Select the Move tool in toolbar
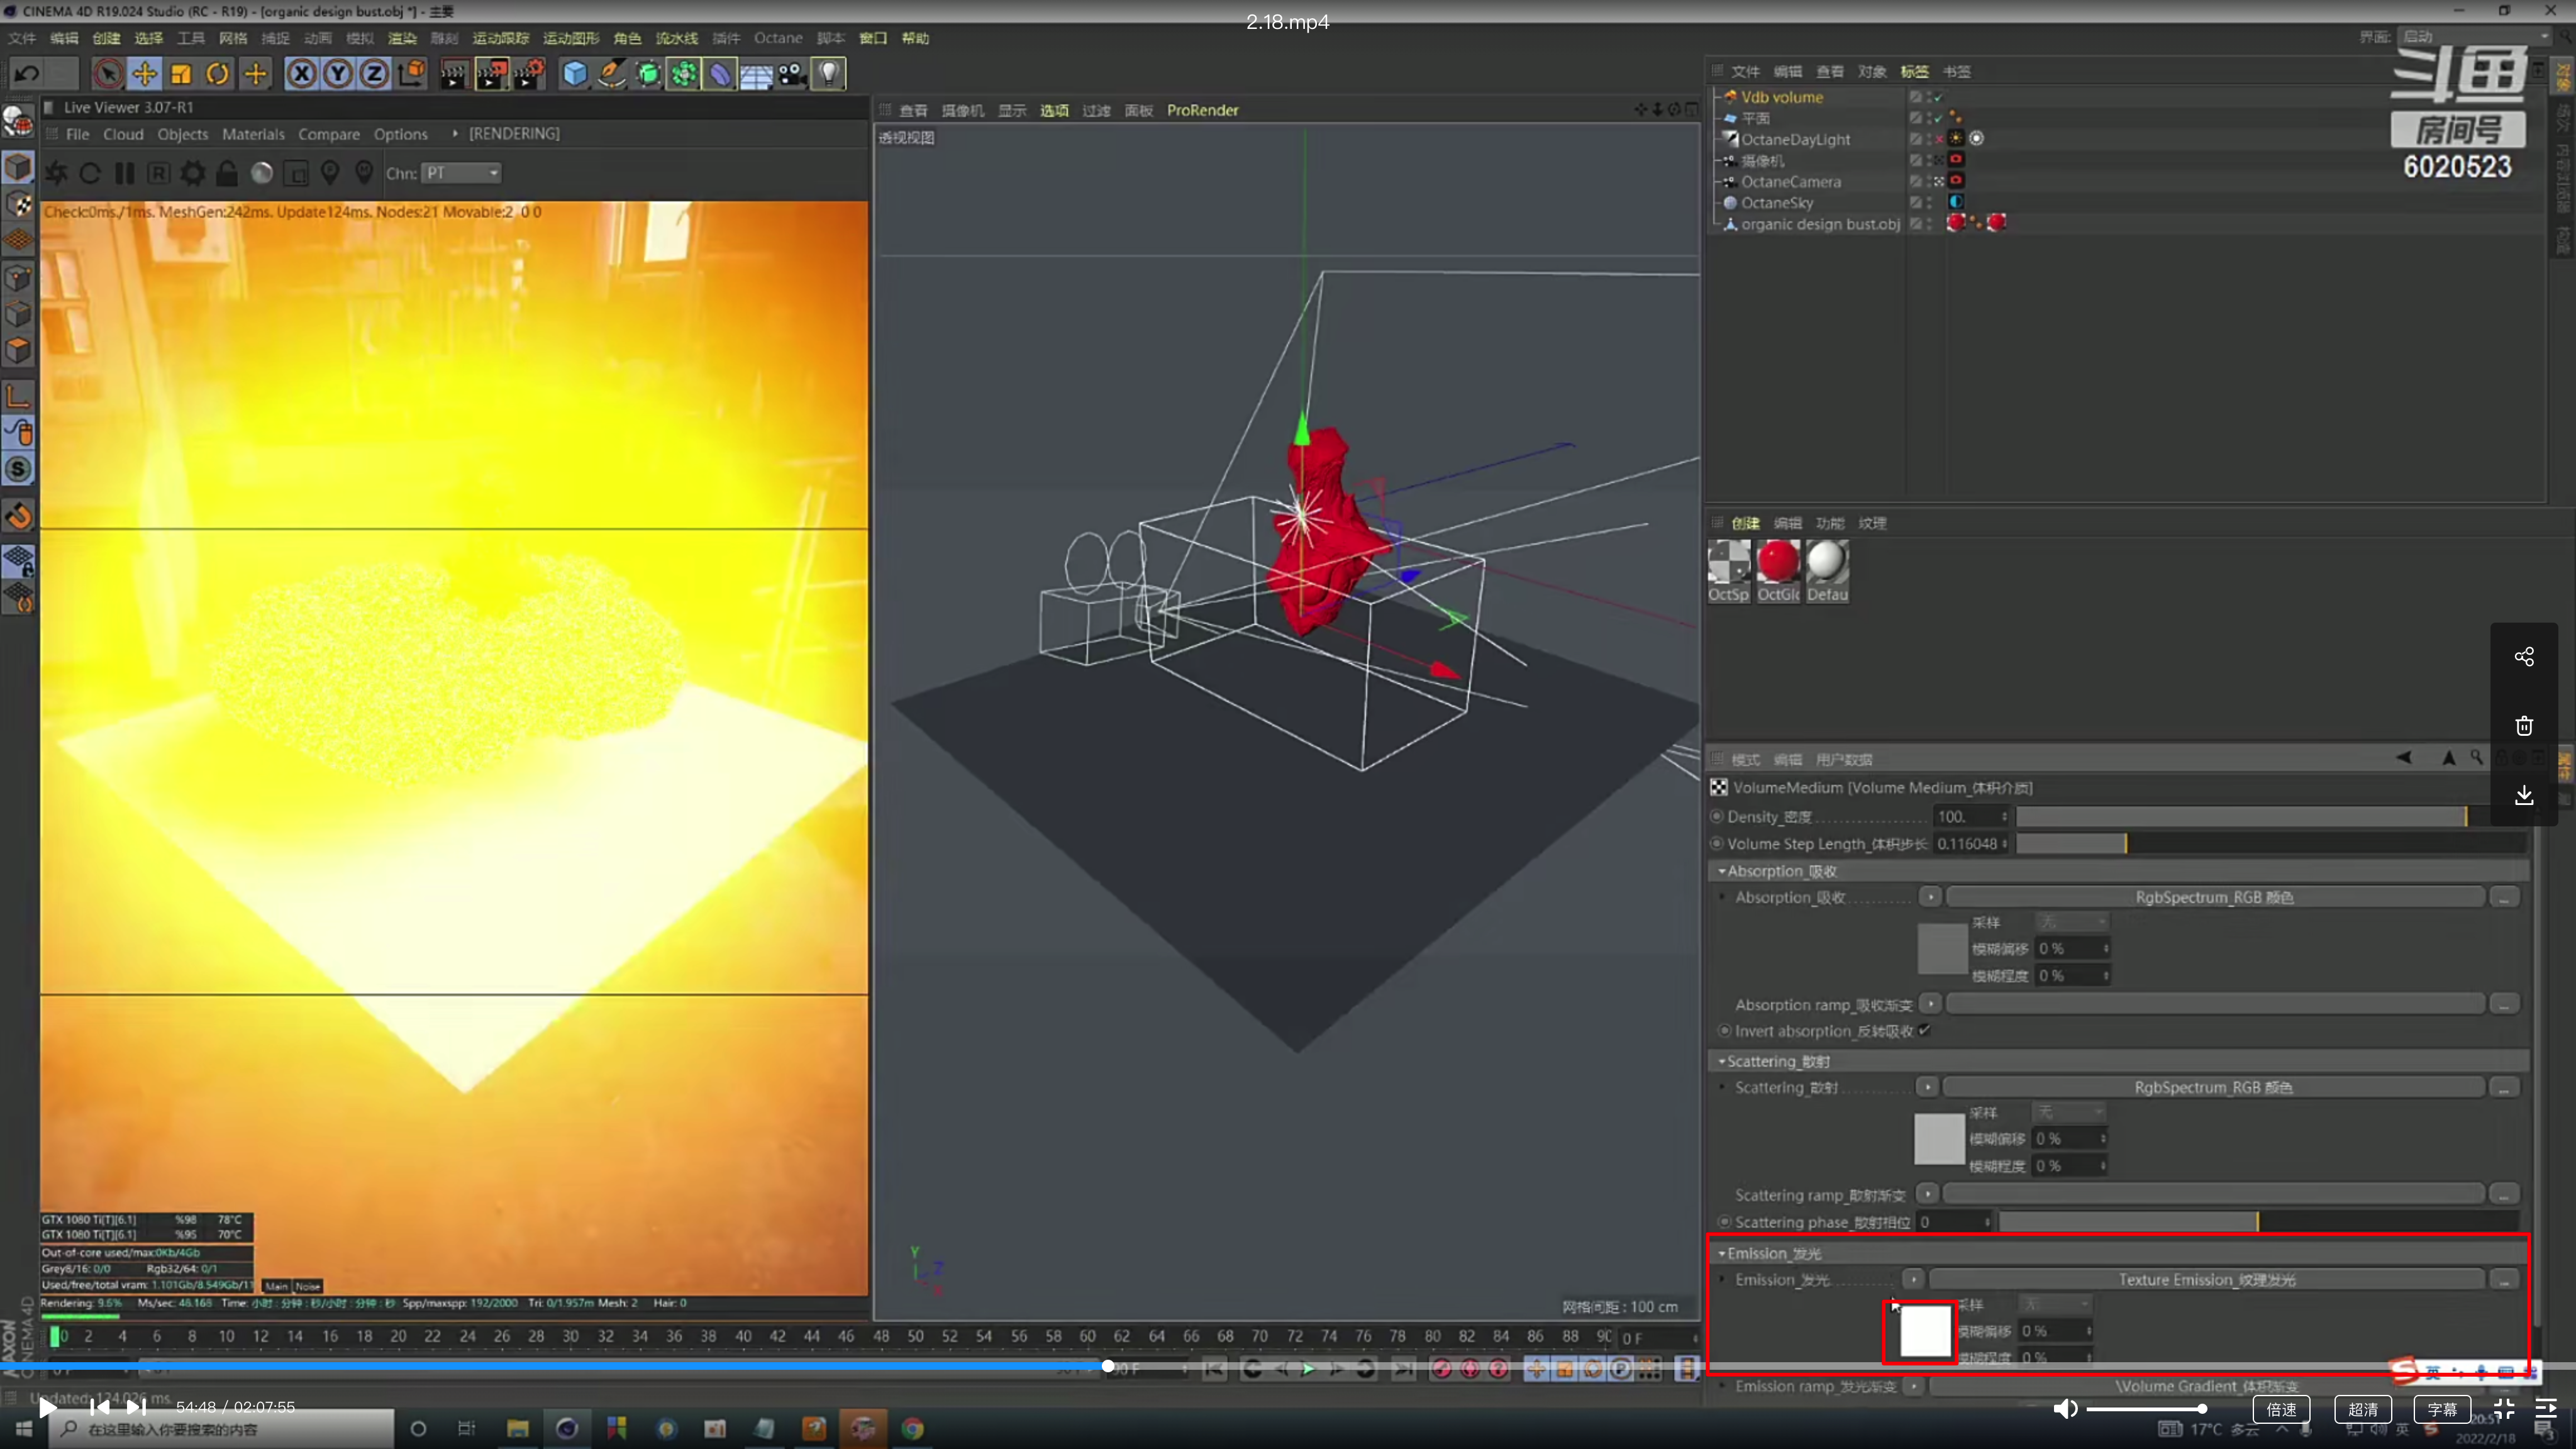Viewport: 2576px width, 1449px height. coord(145,74)
